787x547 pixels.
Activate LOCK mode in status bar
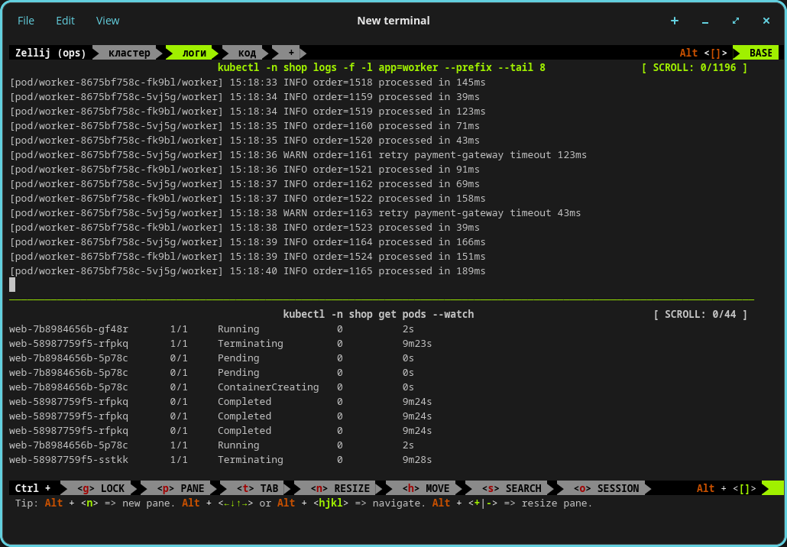click(x=101, y=488)
